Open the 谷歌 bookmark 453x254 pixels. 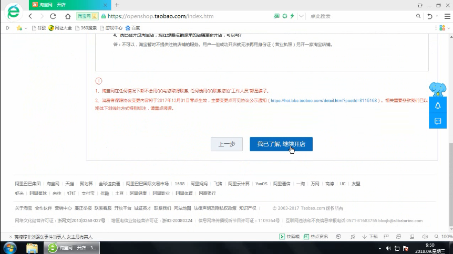[39, 28]
